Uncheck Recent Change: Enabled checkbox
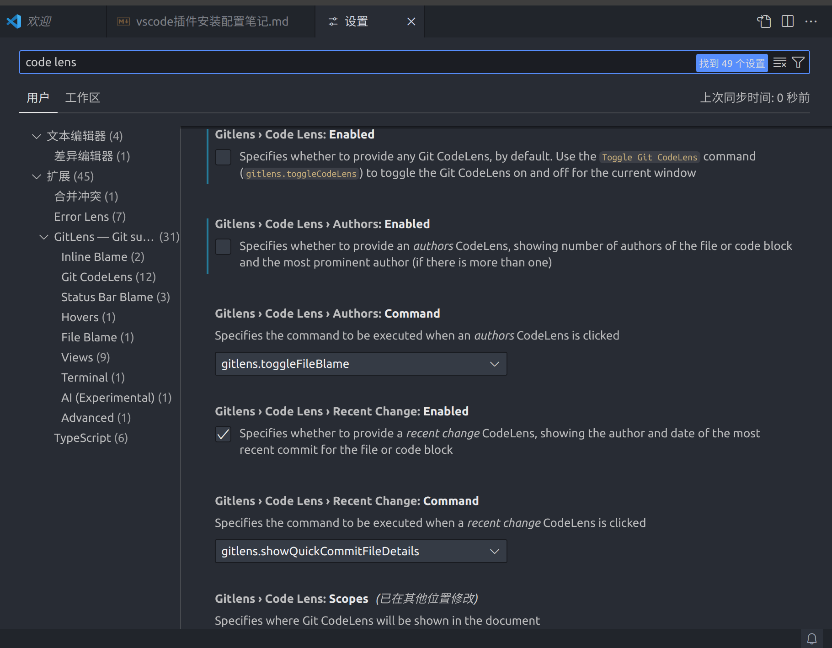 [223, 434]
